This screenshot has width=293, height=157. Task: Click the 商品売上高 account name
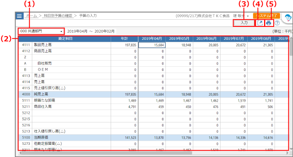point(43,51)
